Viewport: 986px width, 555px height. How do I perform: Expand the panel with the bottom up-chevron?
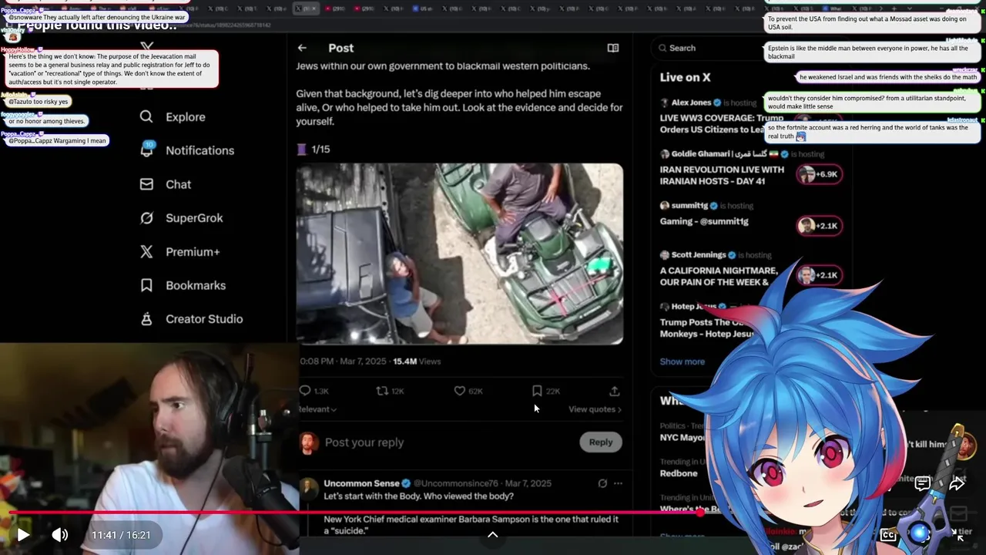[x=493, y=534]
